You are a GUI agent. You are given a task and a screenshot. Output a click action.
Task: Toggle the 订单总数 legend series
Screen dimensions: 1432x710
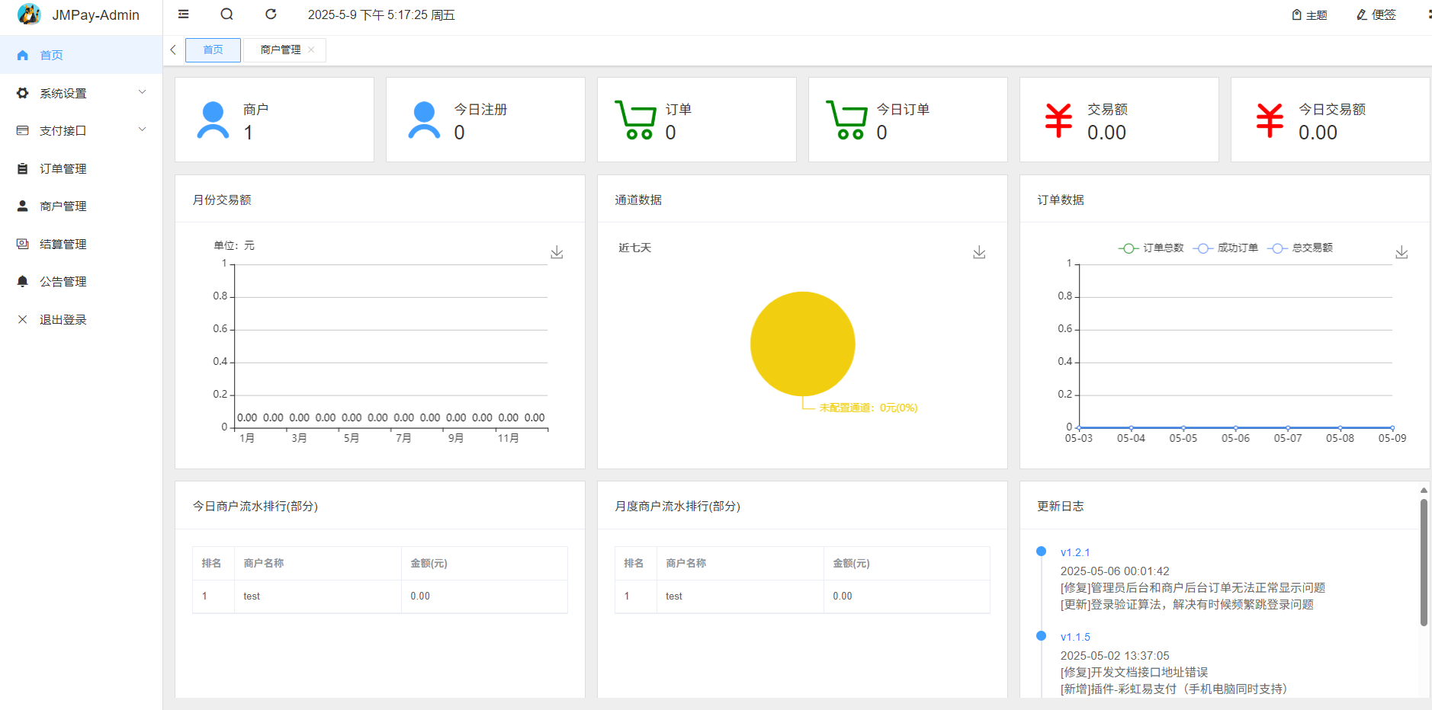pos(1151,248)
